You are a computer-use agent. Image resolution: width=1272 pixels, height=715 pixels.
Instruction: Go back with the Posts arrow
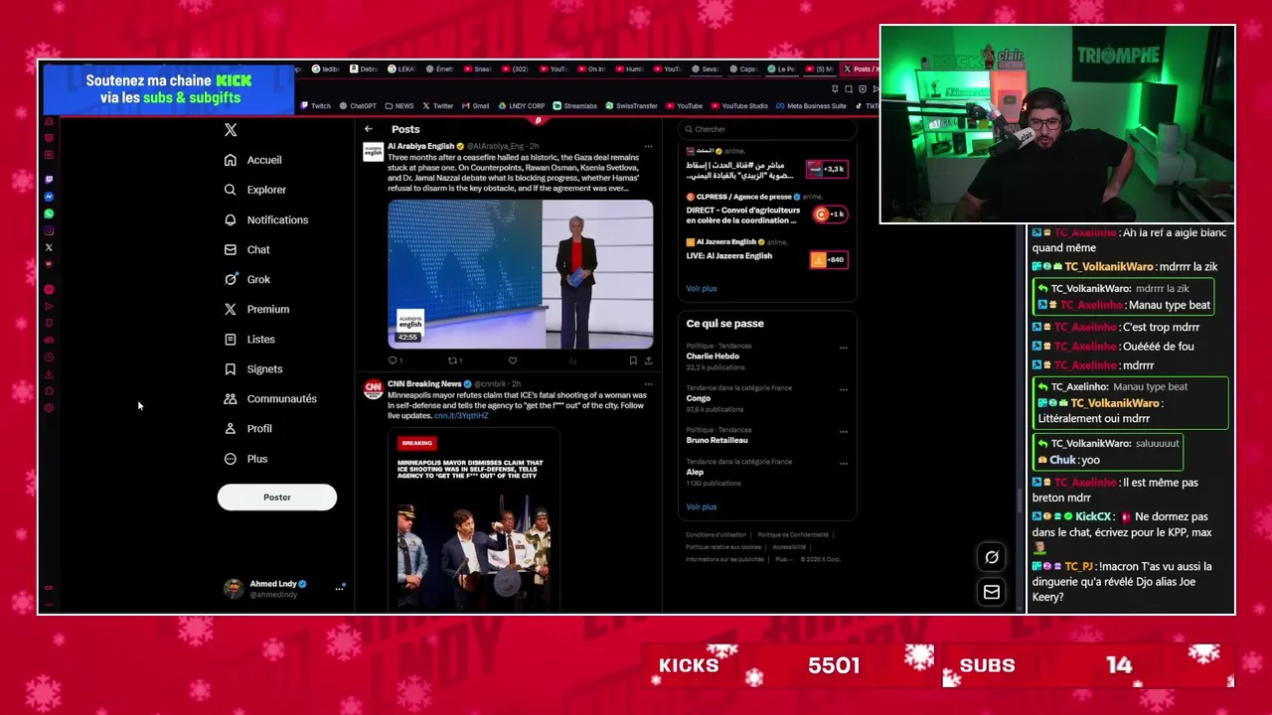[368, 129]
